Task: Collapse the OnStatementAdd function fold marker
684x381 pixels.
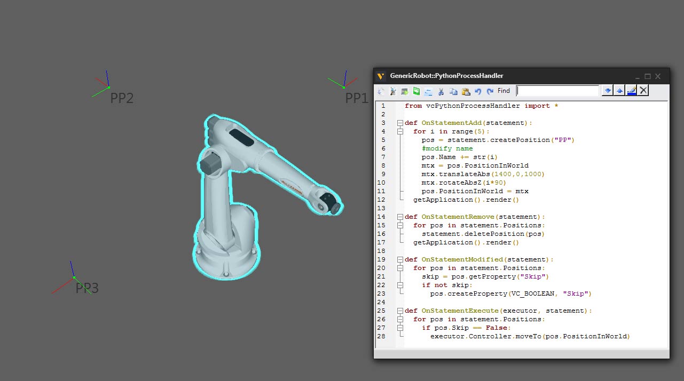Action: 400,123
